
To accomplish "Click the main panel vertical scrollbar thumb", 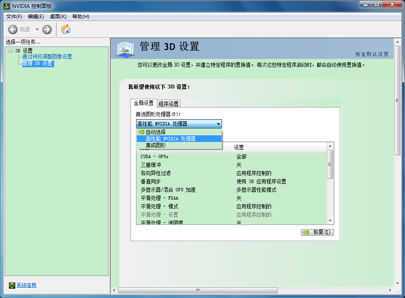I will click(397, 100).
